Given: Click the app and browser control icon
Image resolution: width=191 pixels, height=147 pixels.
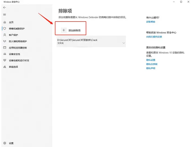Looking at the screenshot, I should click(x=5, y=47).
